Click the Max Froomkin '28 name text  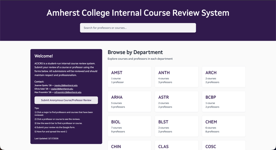tap(43, 92)
